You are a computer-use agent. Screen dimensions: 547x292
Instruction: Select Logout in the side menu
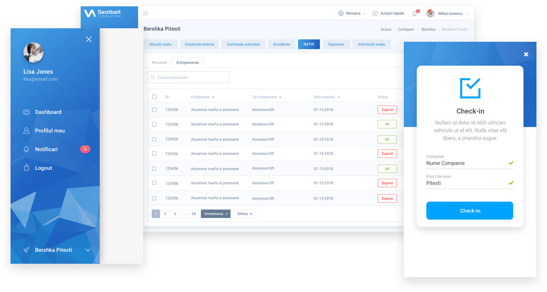tap(44, 168)
